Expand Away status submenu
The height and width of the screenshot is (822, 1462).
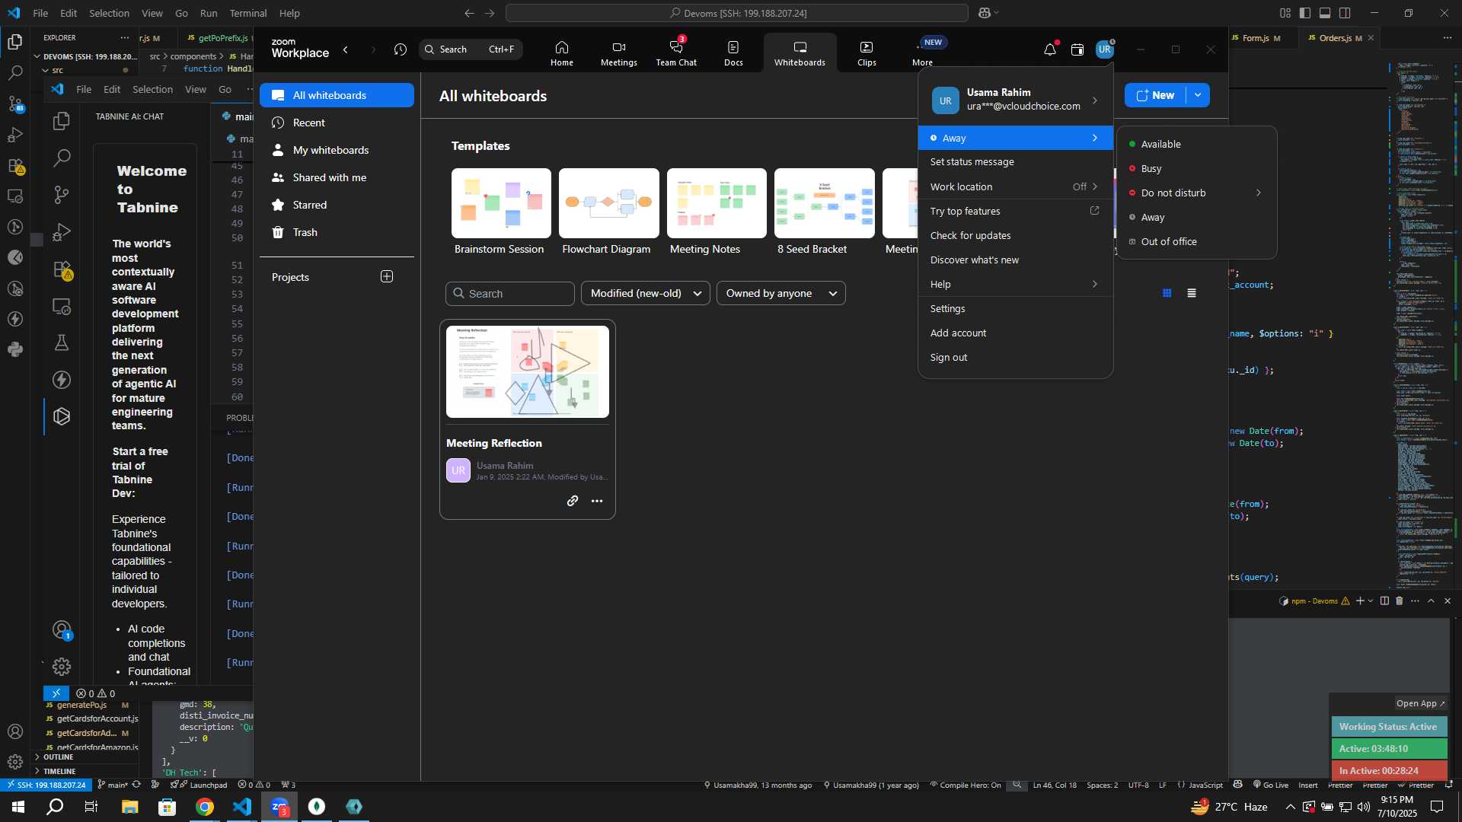click(x=1016, y=138)
